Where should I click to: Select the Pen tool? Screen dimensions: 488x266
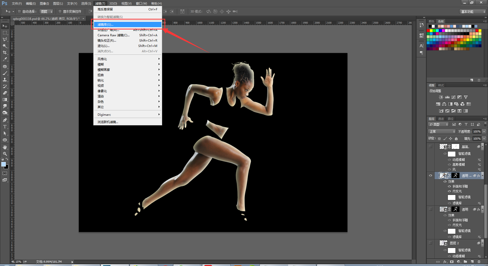pyautogui.click(x=5, y=120)
